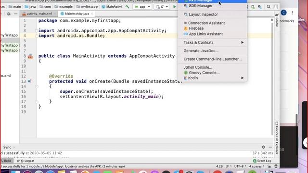This screenshot has height=173, width=308.
Task: Click the override gutter marker on line 13
Action: tap(30, 81)
